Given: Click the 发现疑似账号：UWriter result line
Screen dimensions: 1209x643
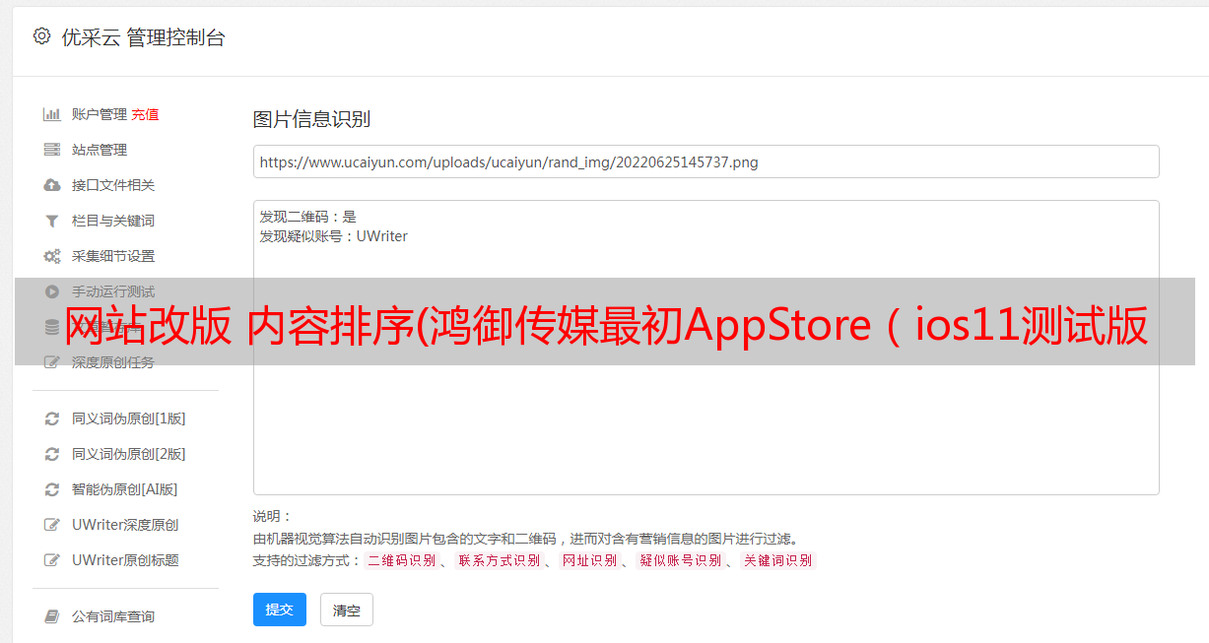Looking at the screenshot, I should 333,236.
